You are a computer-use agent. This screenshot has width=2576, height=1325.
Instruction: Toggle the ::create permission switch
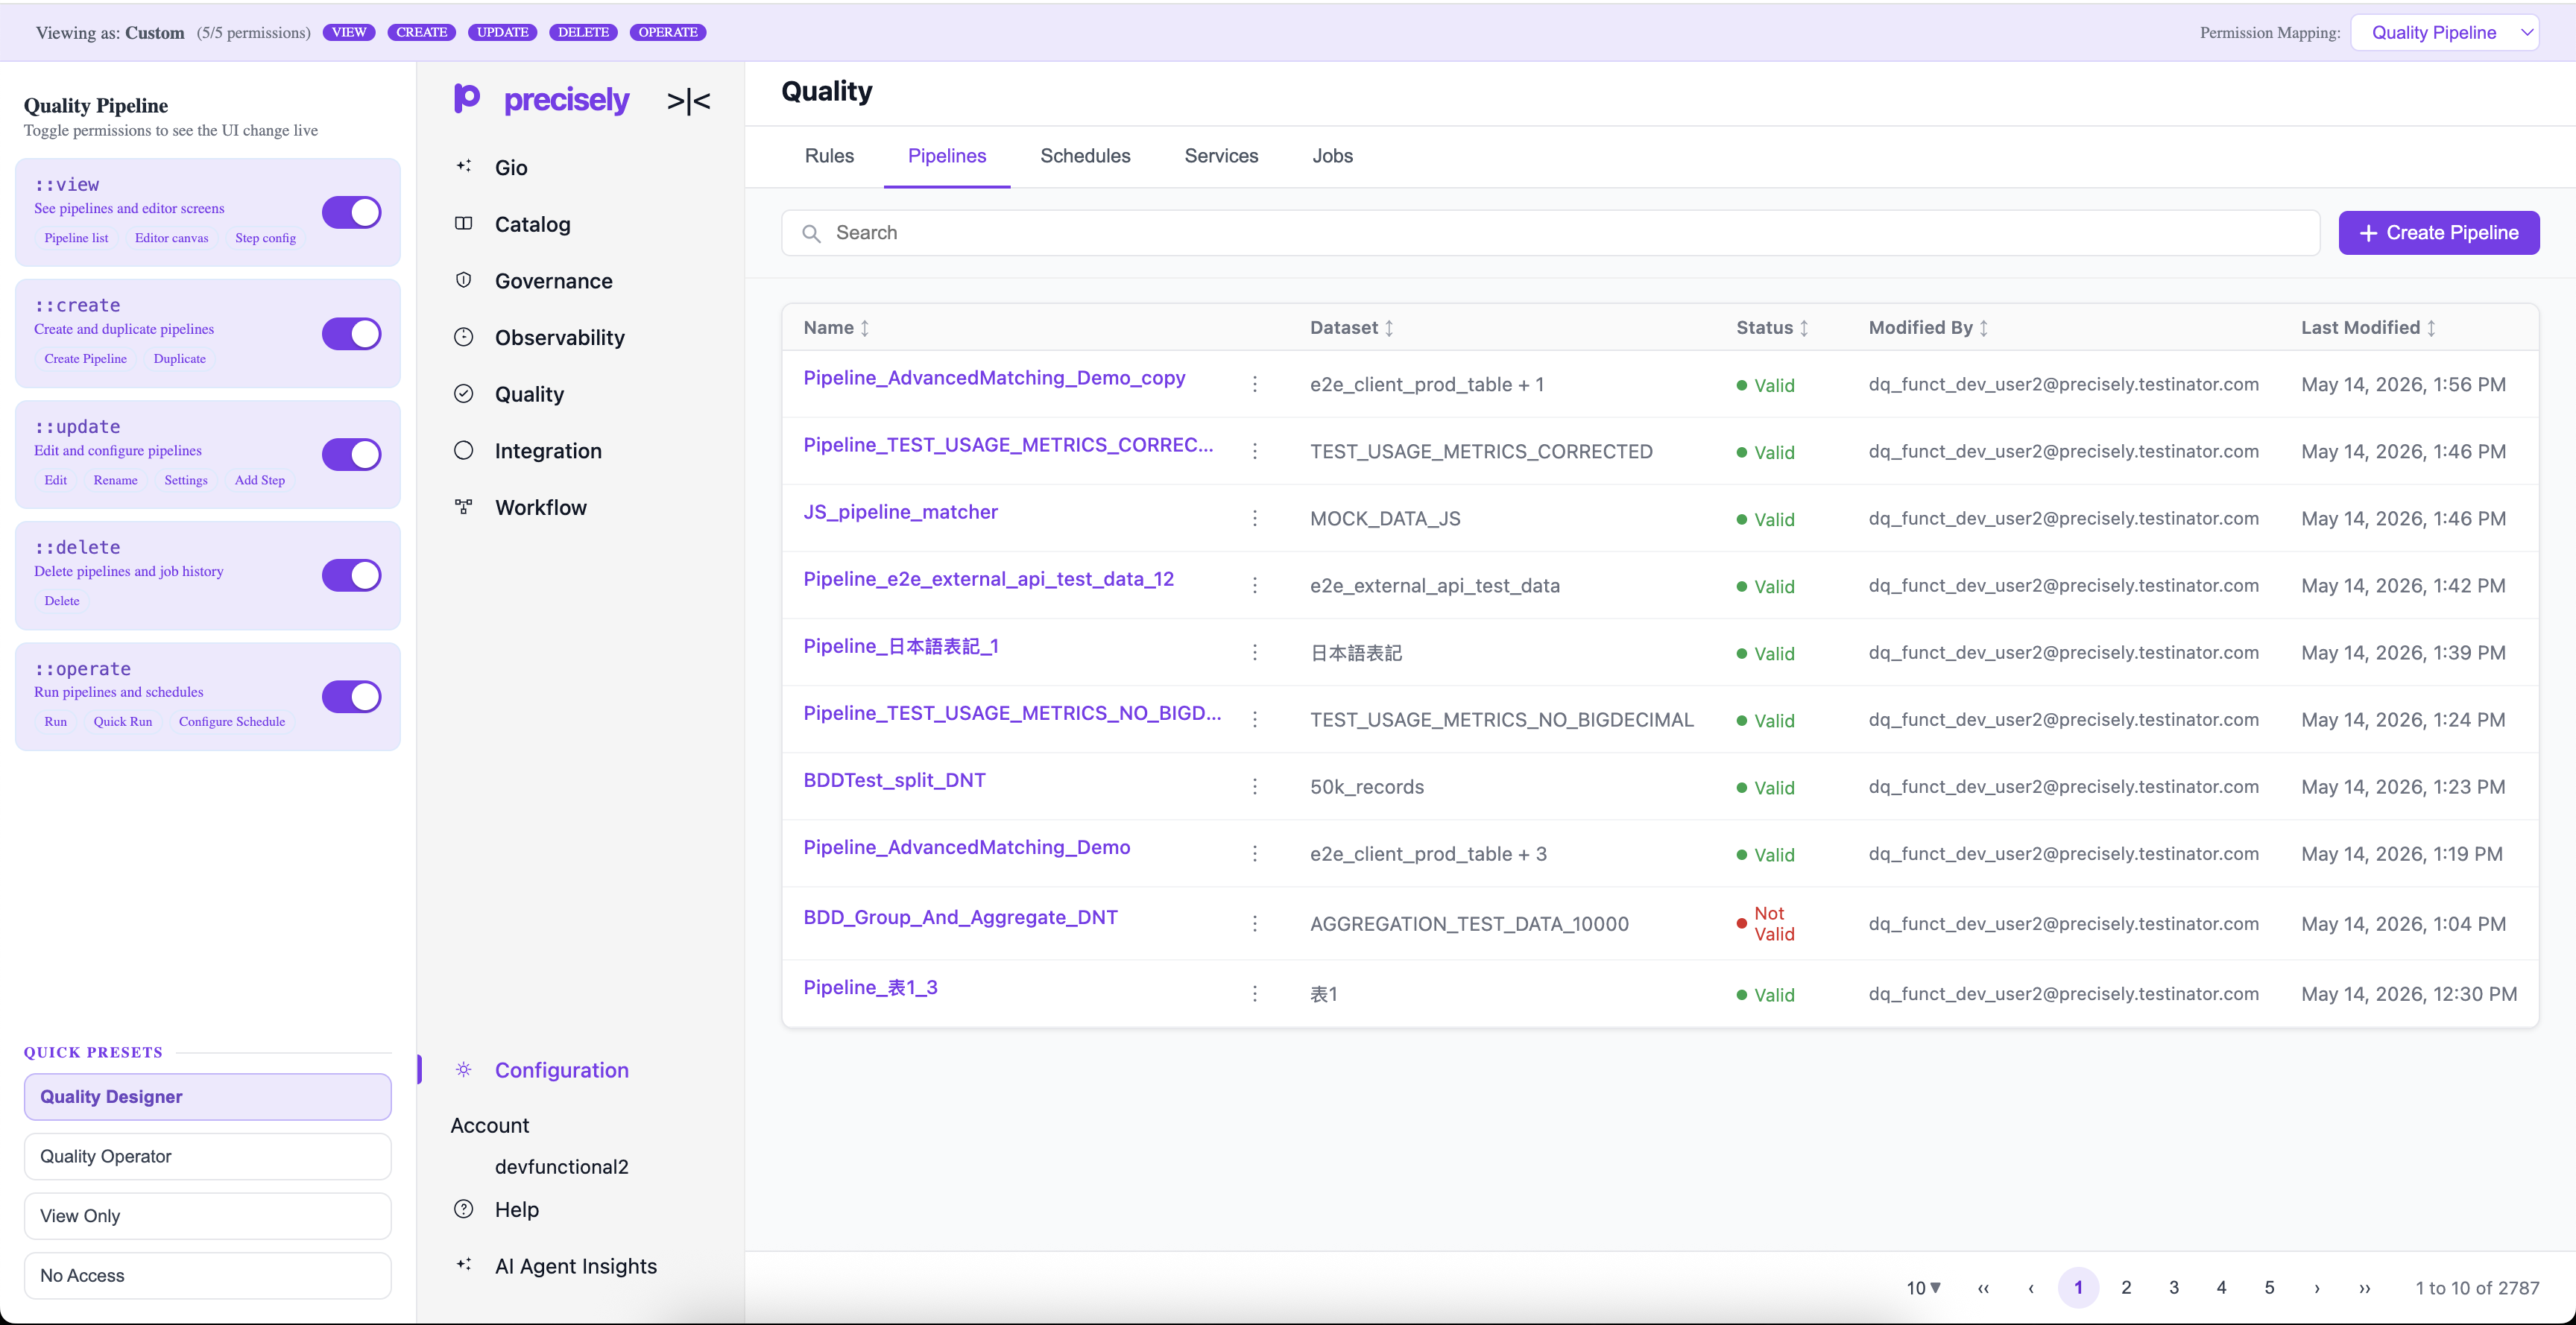pos(352,333)
